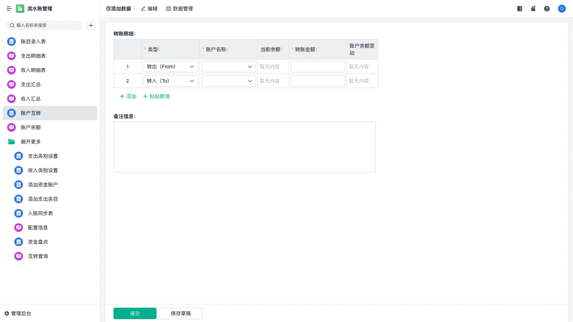
Task: Click the 配置信息 report icon
Action: click(19, 228)
